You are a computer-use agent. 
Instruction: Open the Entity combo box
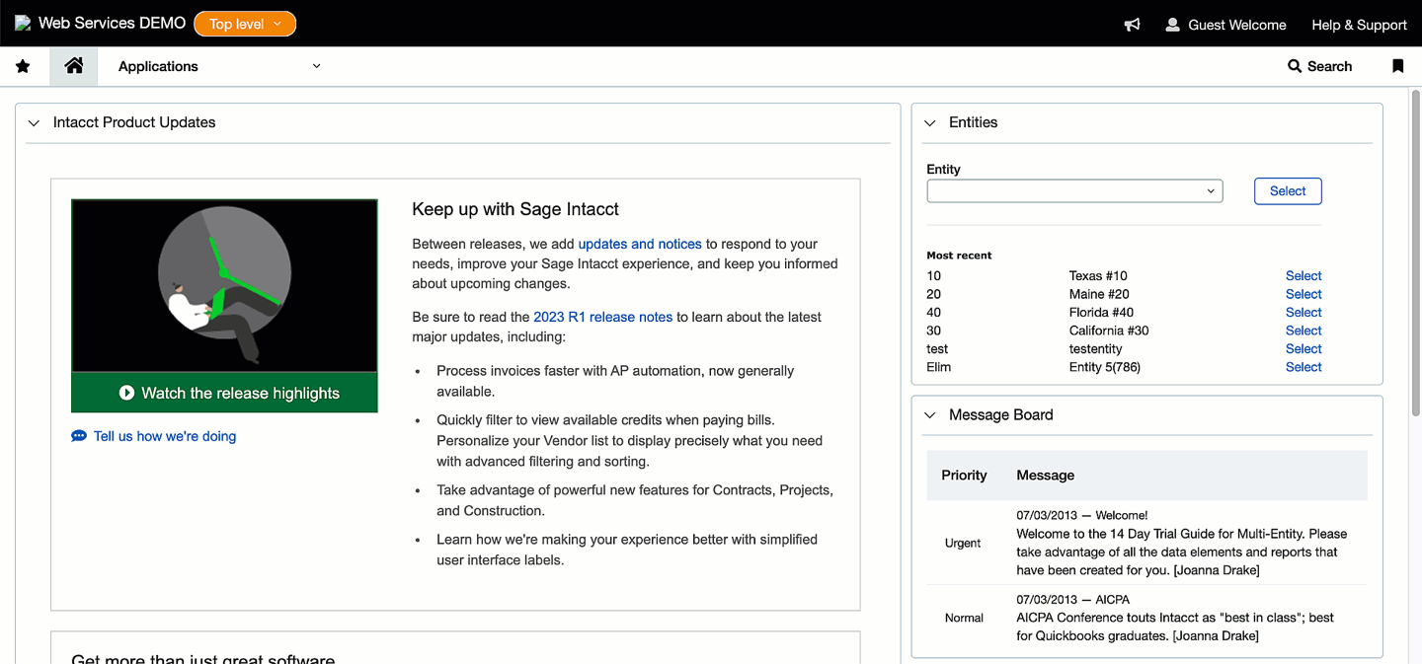(1074, 191)
